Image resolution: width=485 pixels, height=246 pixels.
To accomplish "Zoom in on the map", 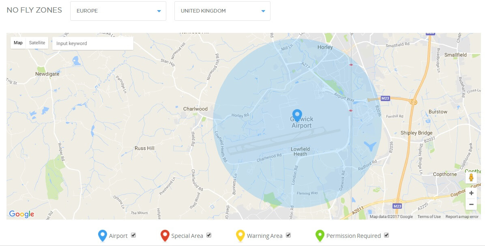I will pos(471,193).
